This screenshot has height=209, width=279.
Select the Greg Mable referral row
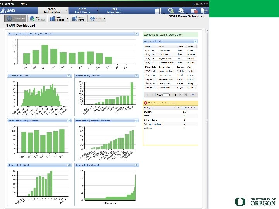click(170, 67)
